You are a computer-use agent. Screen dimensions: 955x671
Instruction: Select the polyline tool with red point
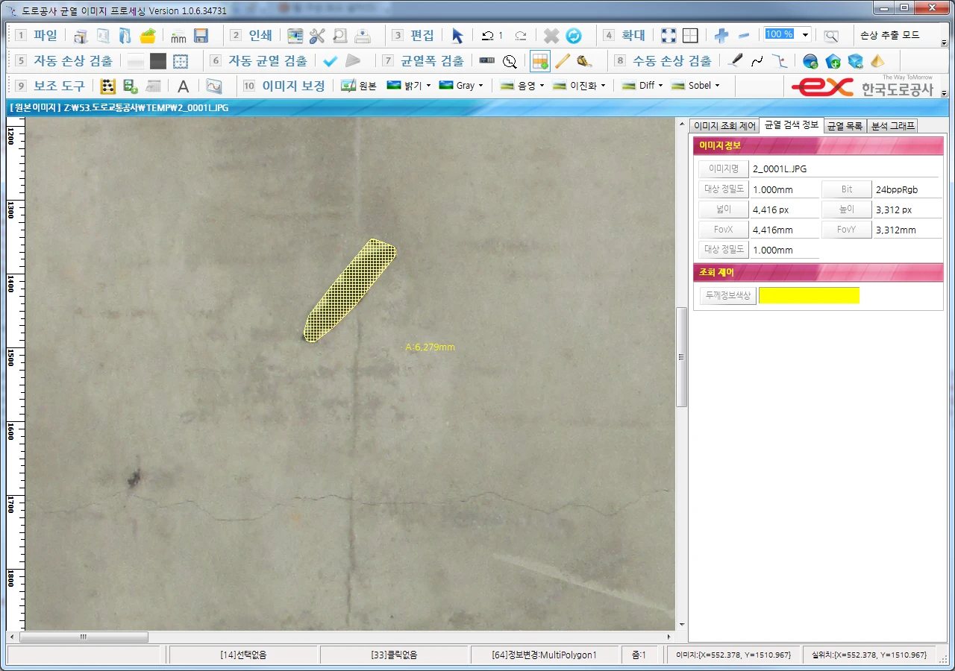point(780,61)
